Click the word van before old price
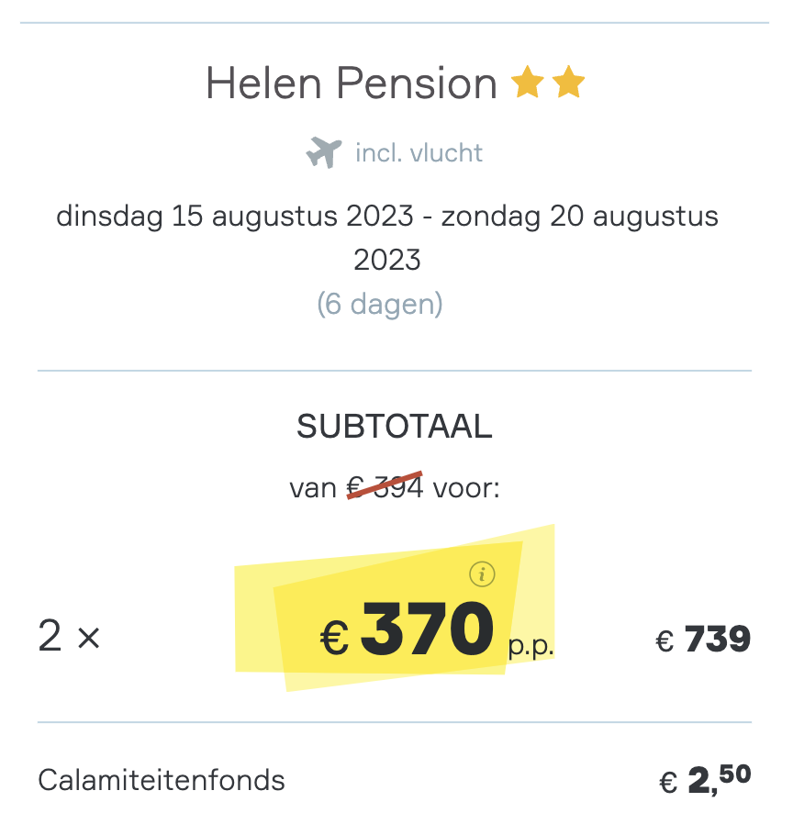The image size is (793, 813). point(313,488)
